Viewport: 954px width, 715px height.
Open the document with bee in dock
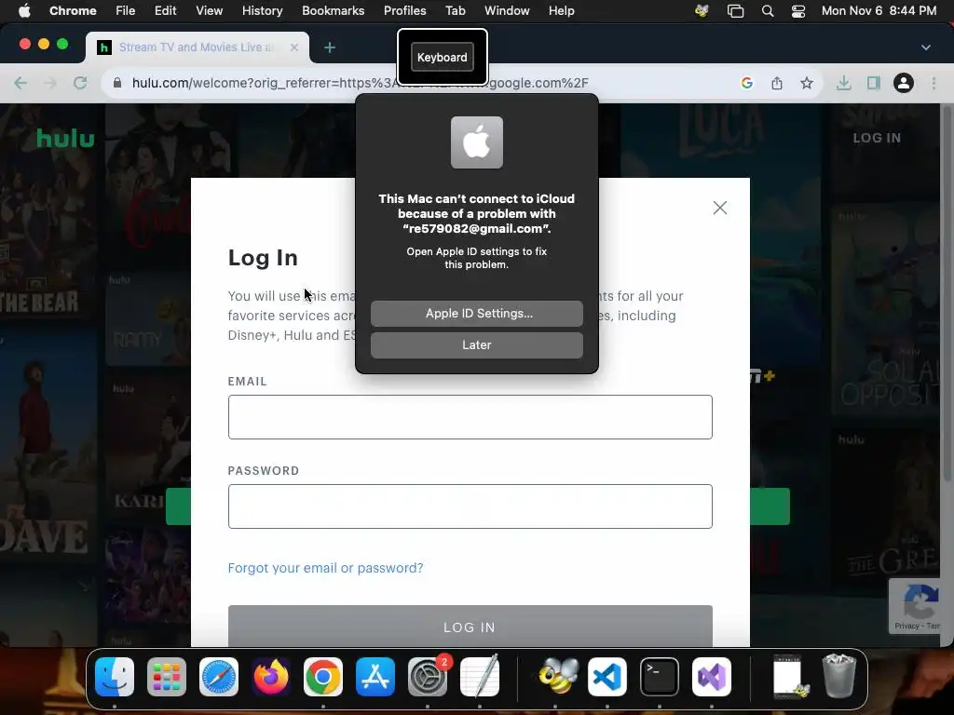(790, 677)
